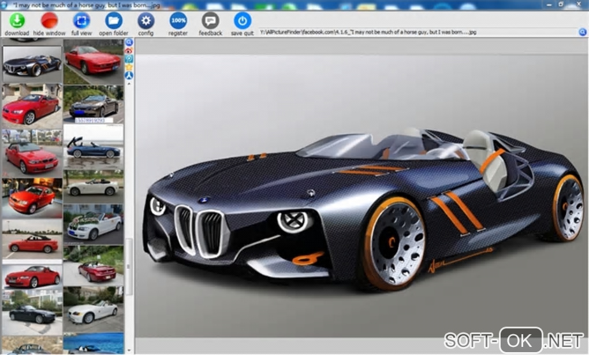Open the folder containing saved pictures
Image resolution: width=589 pixels, height=355 pixels.
point(114,21)
